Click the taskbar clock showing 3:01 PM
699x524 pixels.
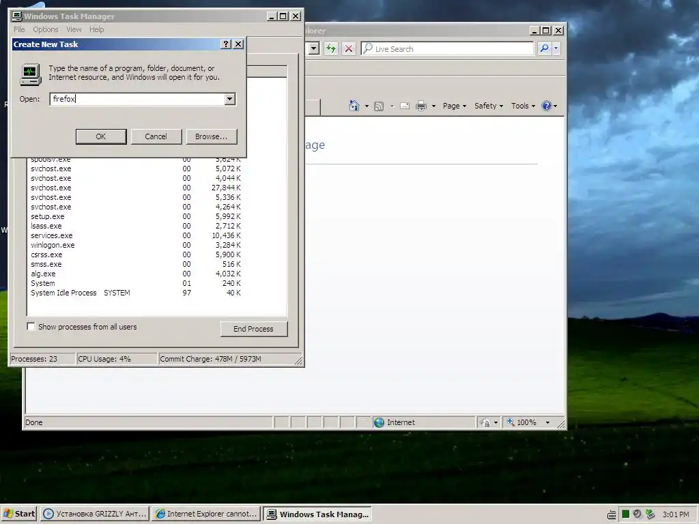pyautogui.click(x=676, y=514)
